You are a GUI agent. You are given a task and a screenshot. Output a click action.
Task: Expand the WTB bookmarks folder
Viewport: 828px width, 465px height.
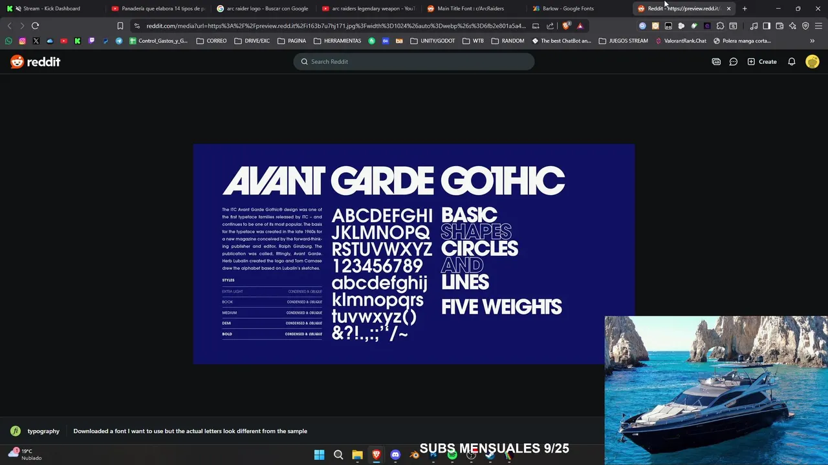(x=473, y=41)
